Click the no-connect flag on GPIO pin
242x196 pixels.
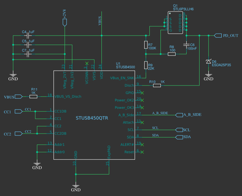pyautogui.click(x=142, y=93)
